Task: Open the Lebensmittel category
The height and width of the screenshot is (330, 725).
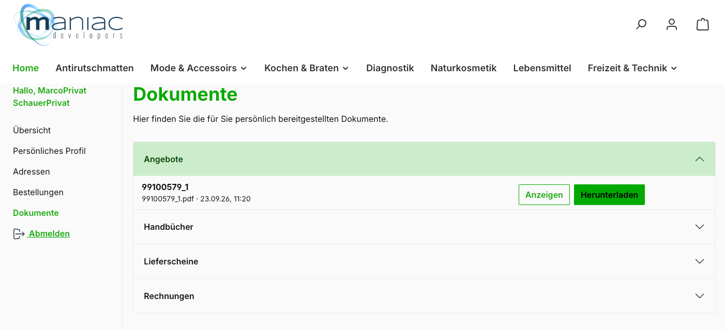Action: tap(542, 68)
